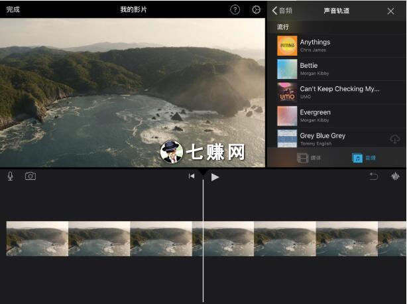Tap the 声音轨道 panel title
Image resolution: width=407 pixels, height=304 pixels.
pos(336,11)
